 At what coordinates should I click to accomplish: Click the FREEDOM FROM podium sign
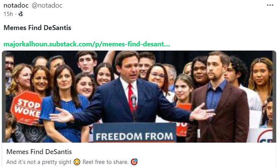(134, 133)
